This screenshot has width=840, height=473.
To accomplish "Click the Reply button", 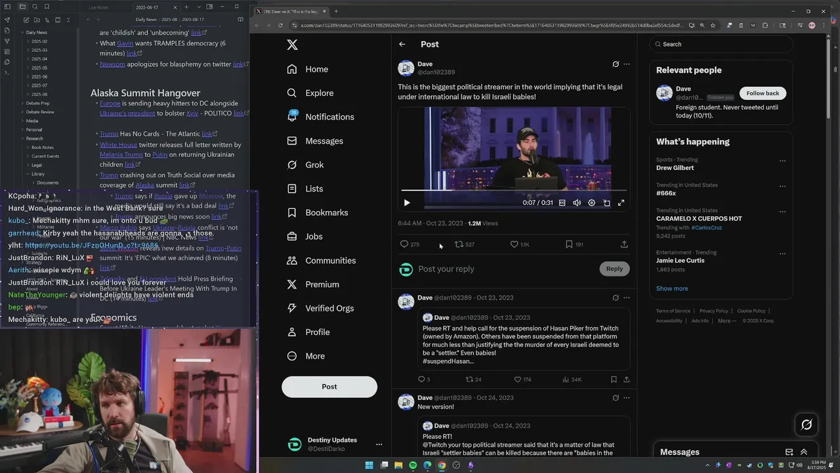I will (x=614, y=269).
